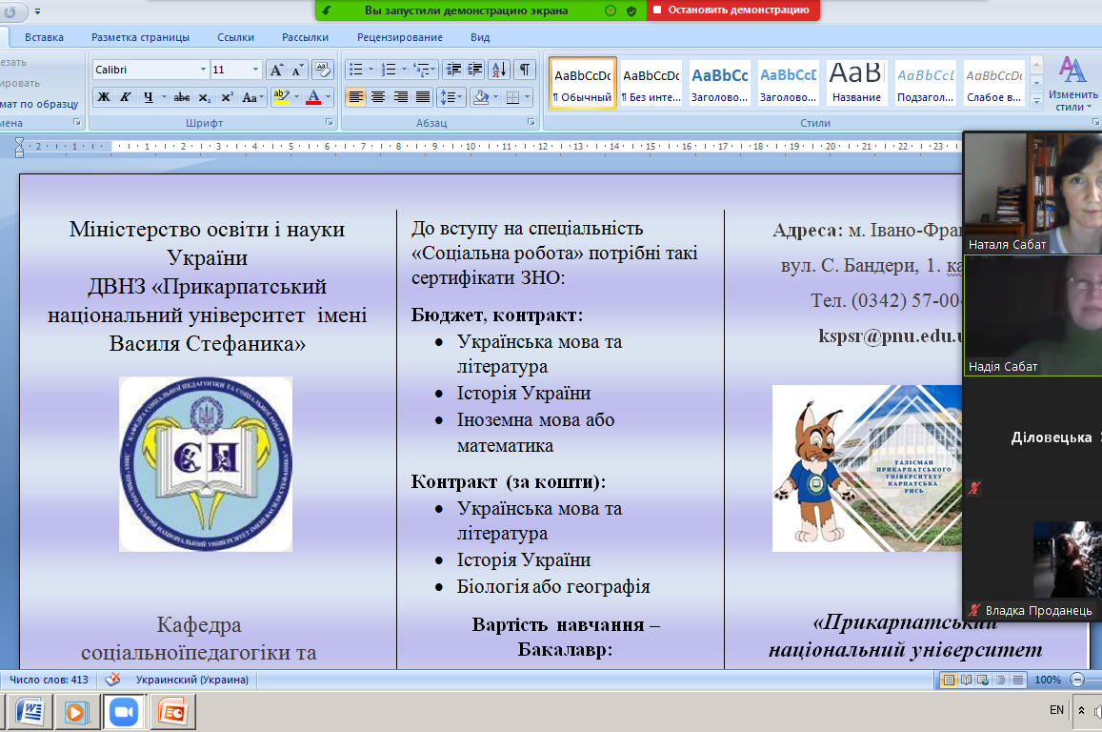Toggle strikethrough text formatting

tap(182, 97)
